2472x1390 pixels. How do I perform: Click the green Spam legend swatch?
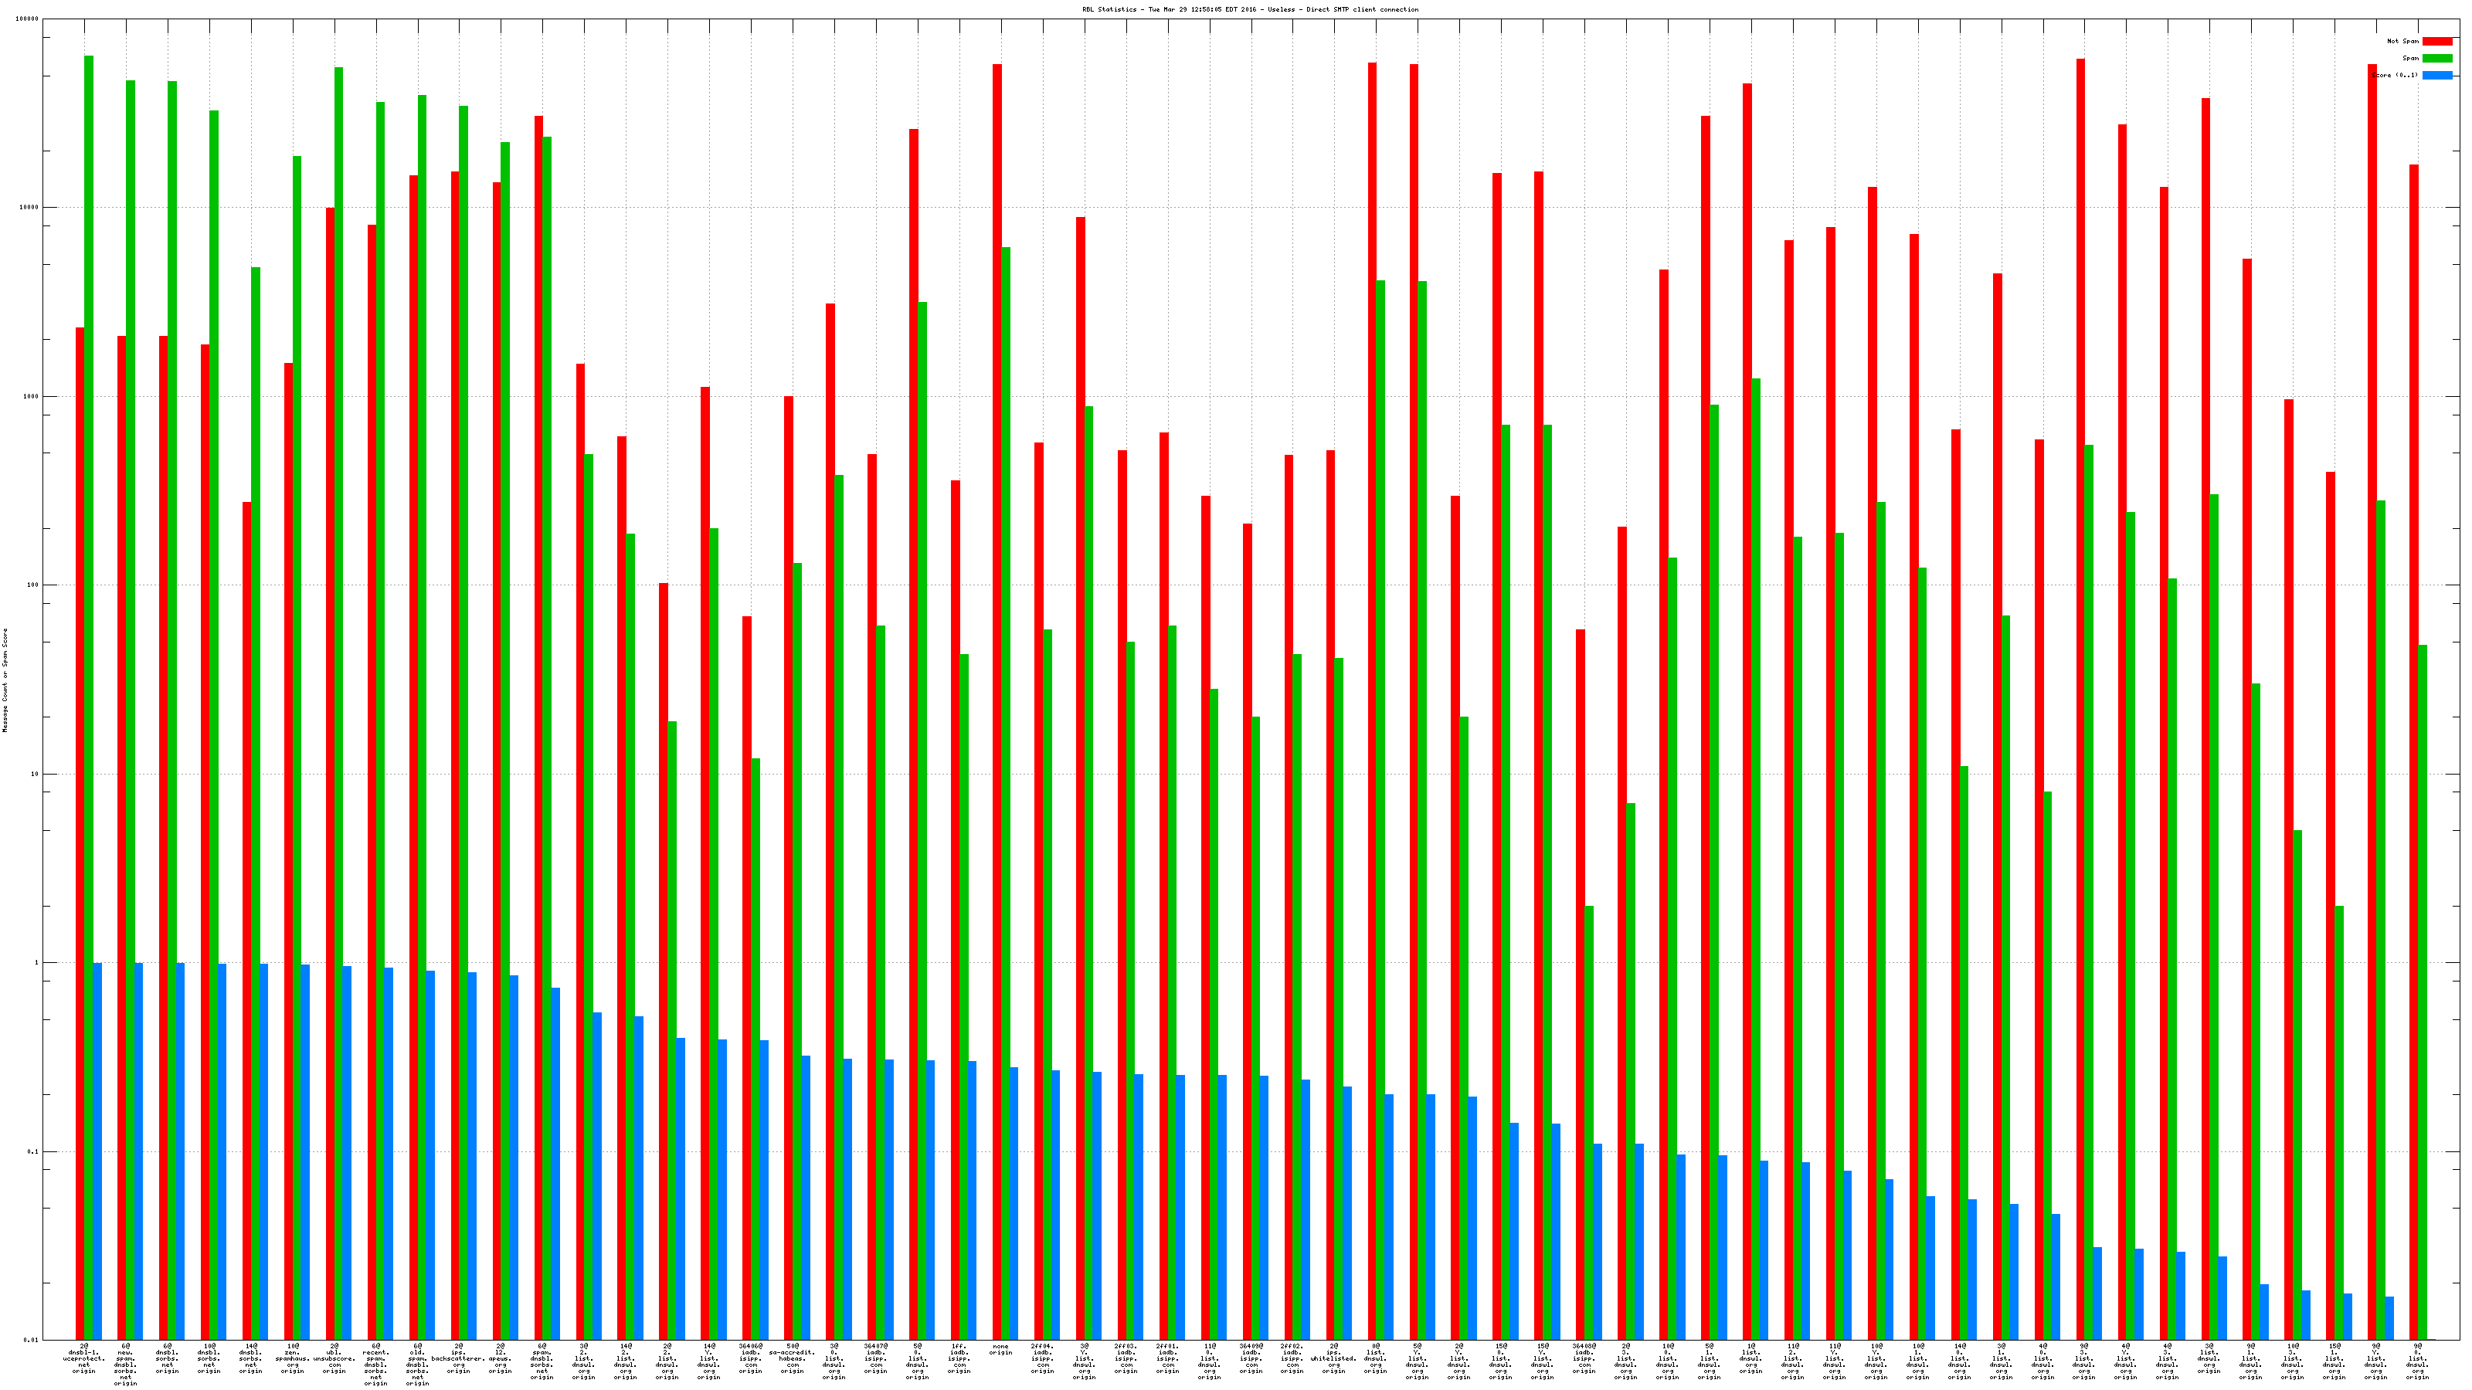2436,59
